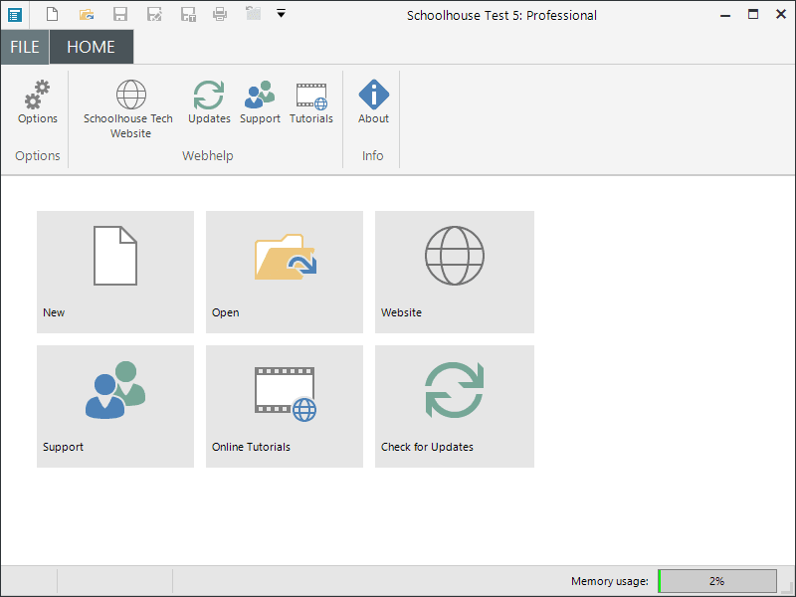Visit Schoolhouse Tech Website from the ribbon
The image size is (796, 597).
(128, 108)
